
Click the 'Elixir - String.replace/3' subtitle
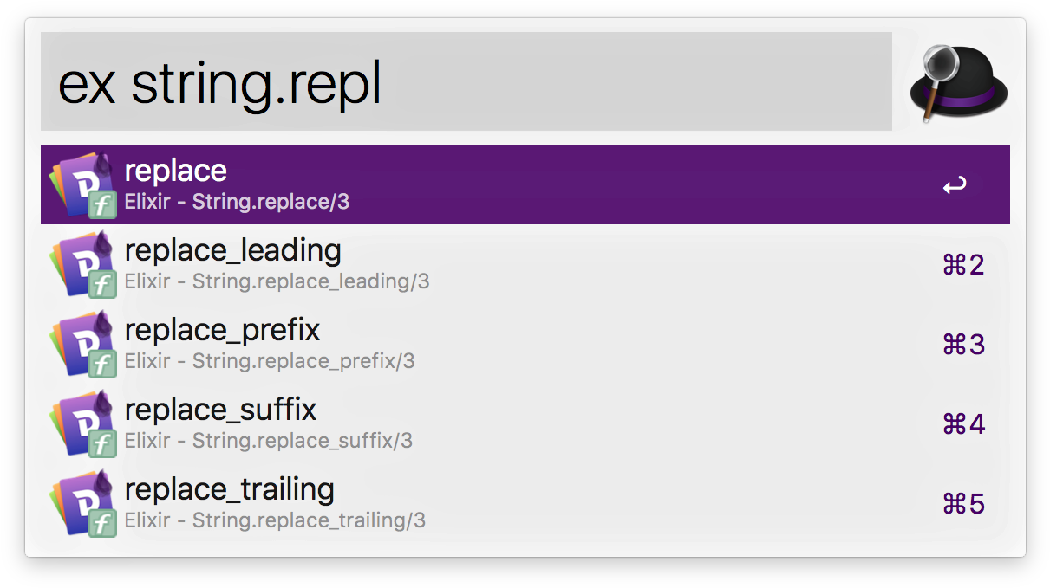pos(237,203)
